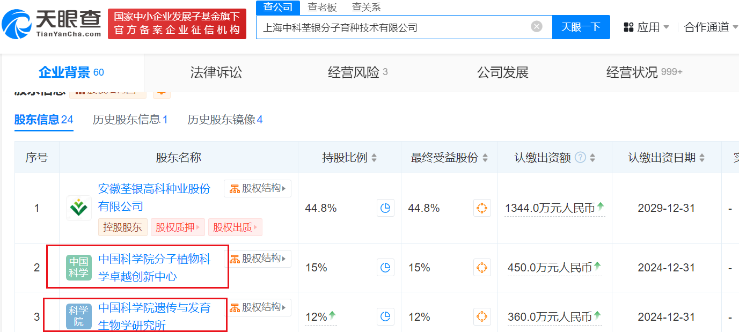Click help icon beside 认缴出资额
This screenshot has height=332, width=739.
(x=580, y=158)
